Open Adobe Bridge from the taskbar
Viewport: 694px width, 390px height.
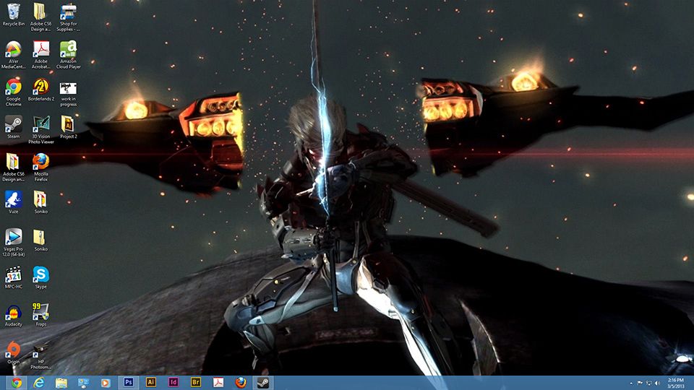(196, 383)
